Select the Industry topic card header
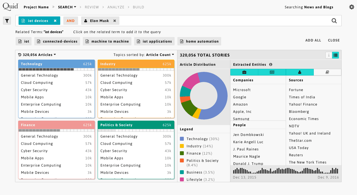 pos(136,64)
